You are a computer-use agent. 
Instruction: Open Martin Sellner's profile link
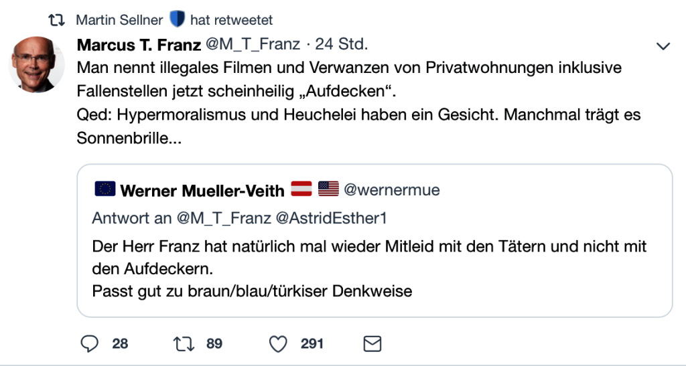click(x=119, y=19)
